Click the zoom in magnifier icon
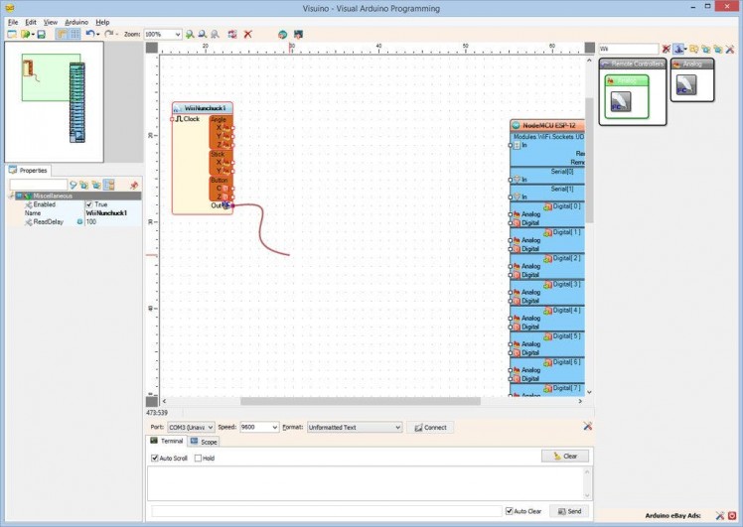The image size is (743, 527). (190, 34)
